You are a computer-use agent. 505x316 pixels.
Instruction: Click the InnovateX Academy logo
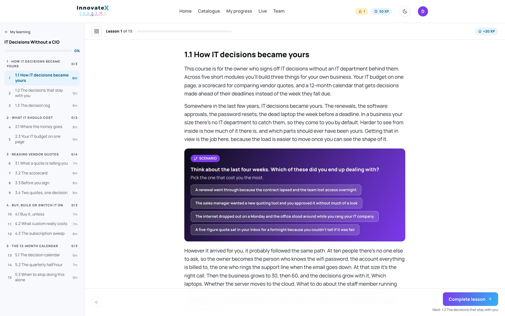pyautogui.click(x=93, y=11)
